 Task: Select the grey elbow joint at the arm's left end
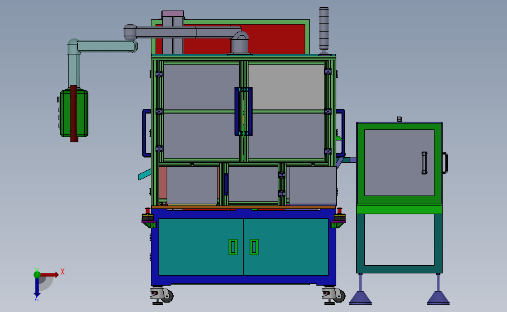pos(130,32)
